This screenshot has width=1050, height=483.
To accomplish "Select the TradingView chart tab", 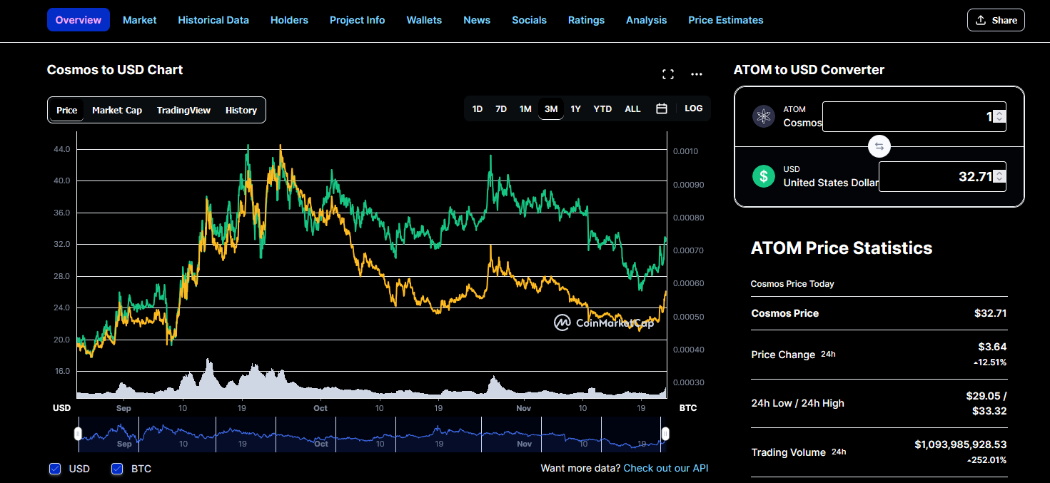I will (x=183, y=110).
